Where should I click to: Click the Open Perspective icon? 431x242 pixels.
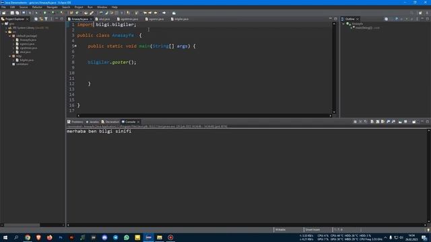[x=420, y=13]
